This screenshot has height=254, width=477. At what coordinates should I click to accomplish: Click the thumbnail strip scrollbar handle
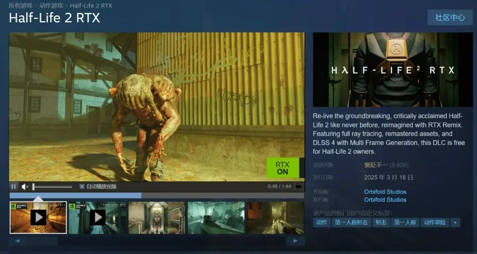(42, 241)
